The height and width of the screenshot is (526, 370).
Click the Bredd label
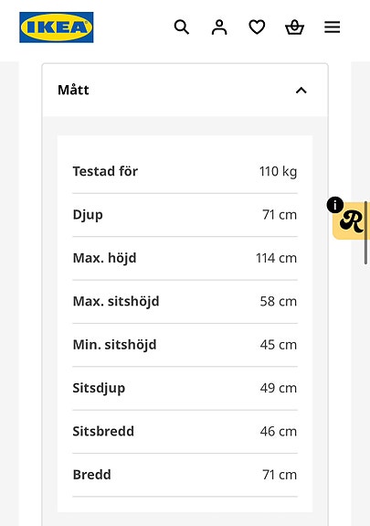pos(92,475)
